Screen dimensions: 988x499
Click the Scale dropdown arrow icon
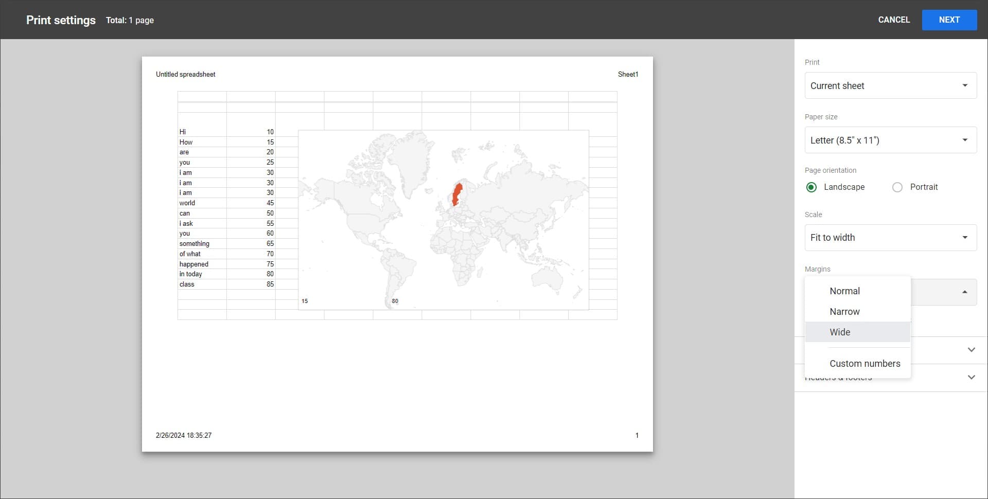coord(965,237)
